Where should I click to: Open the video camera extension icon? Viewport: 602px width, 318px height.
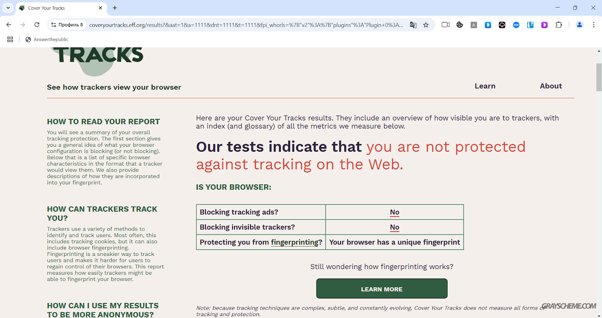pos(445,25)
